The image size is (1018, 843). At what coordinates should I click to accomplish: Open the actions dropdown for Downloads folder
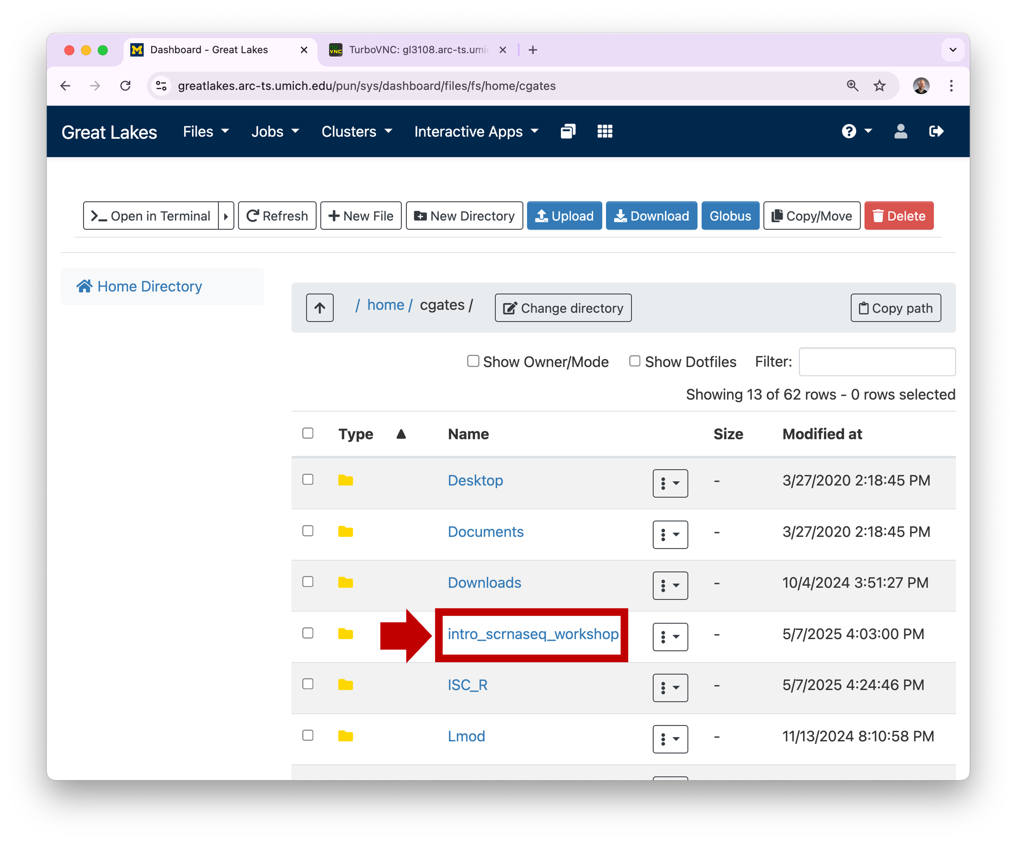(x=670, y=585)
